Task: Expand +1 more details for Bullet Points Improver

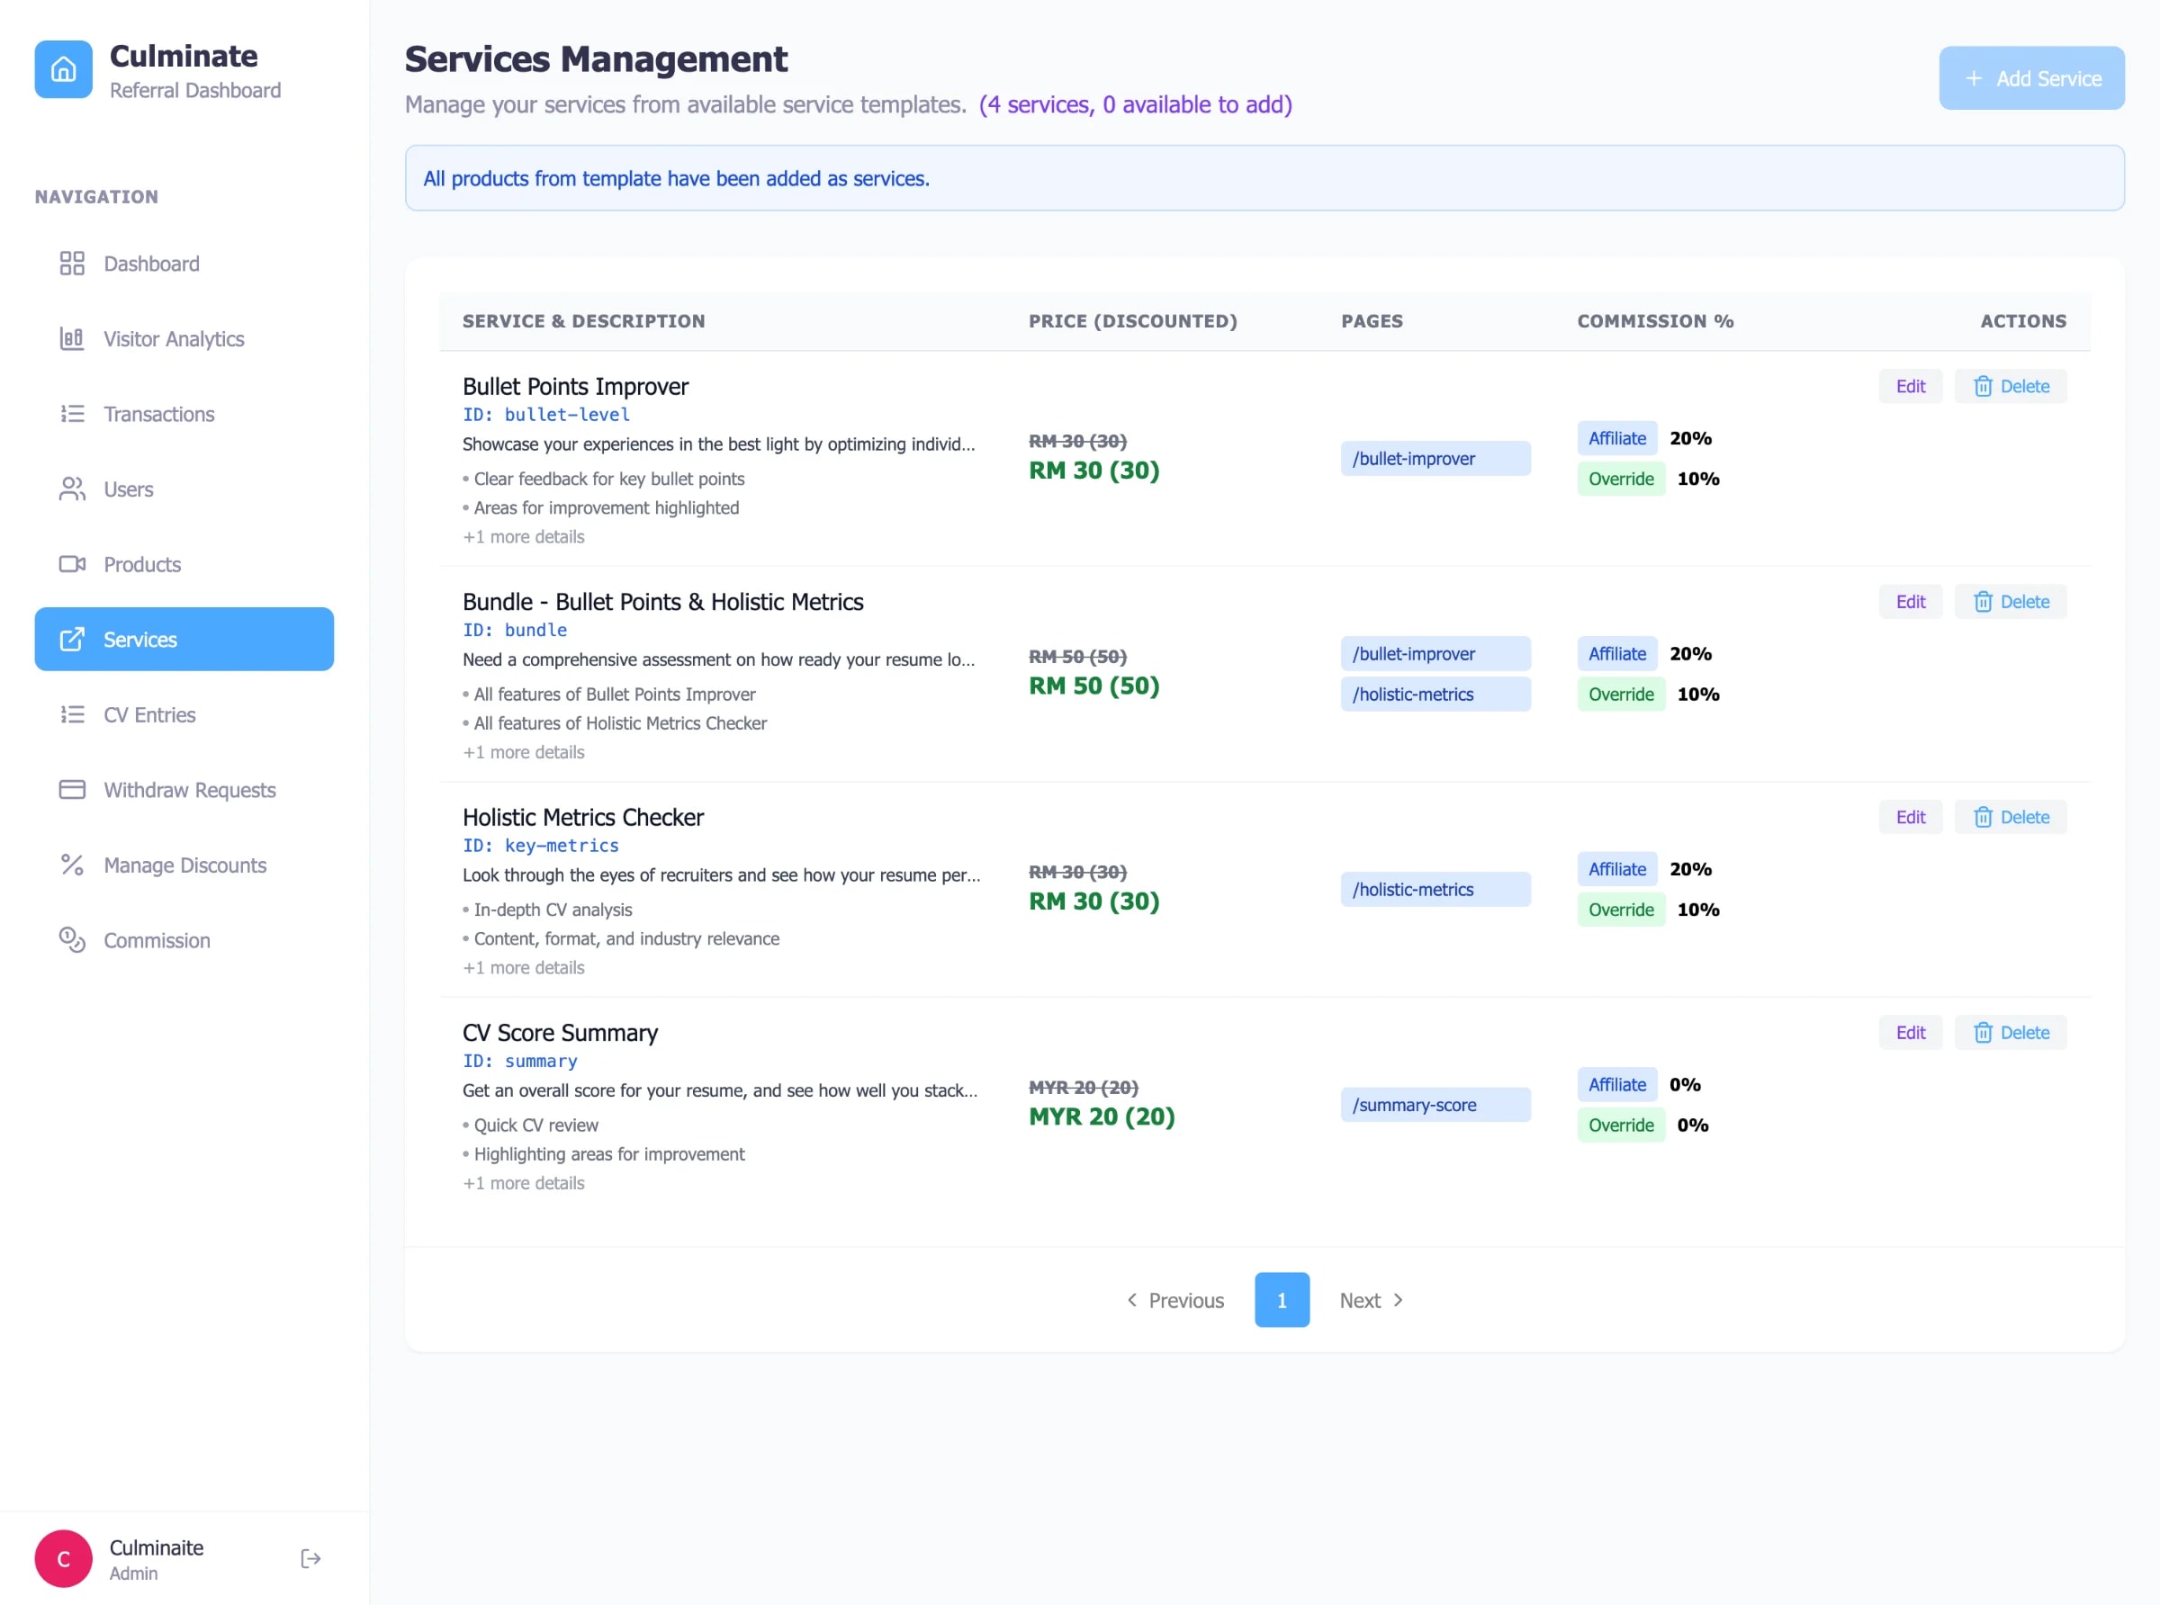Action: (x=524, y=537)
